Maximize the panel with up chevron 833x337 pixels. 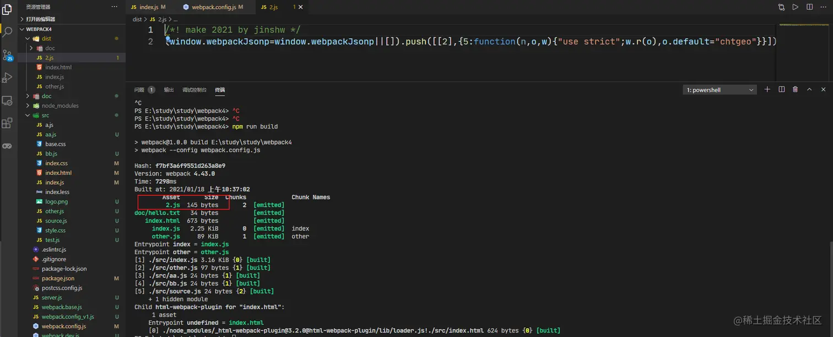(x=809, y=90)
